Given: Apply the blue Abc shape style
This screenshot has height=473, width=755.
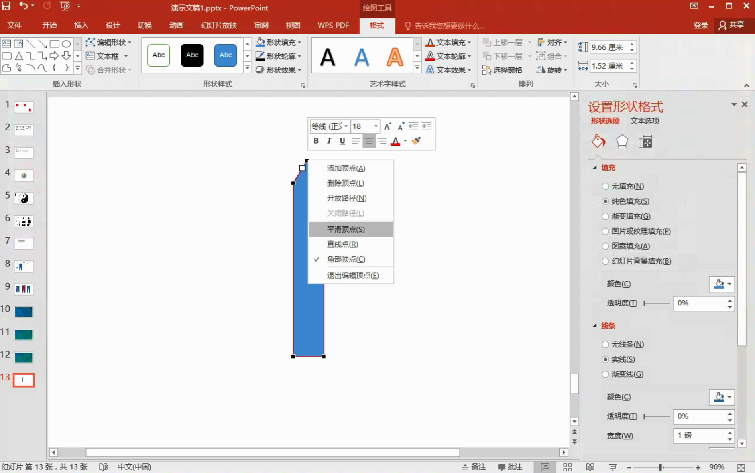Looking at the screenshot, I should (x=226, y=55).
